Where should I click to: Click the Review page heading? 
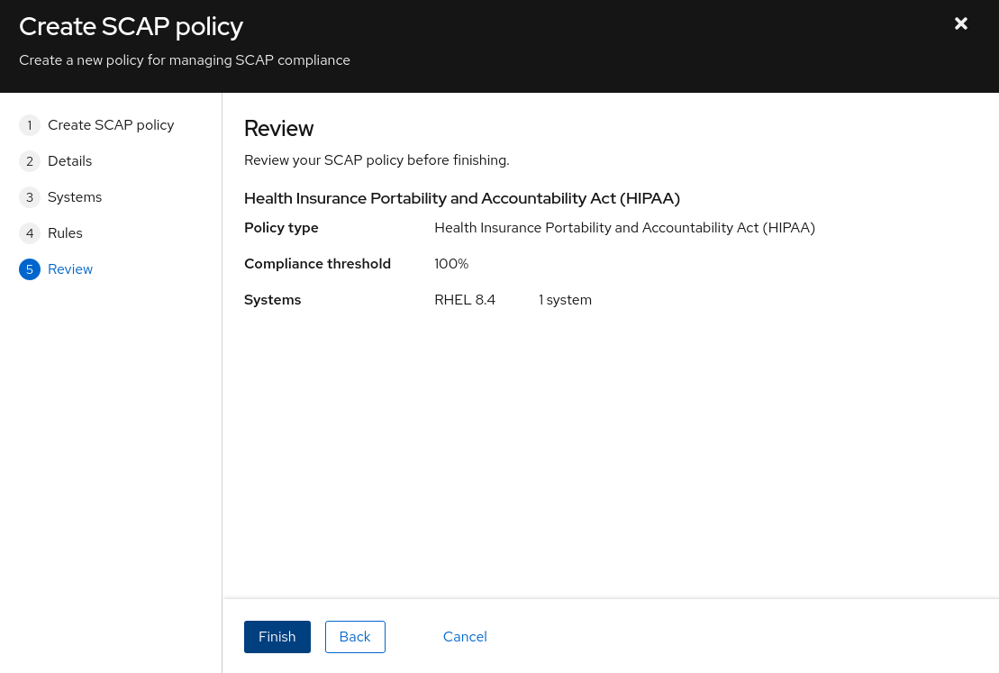(278, 129)
